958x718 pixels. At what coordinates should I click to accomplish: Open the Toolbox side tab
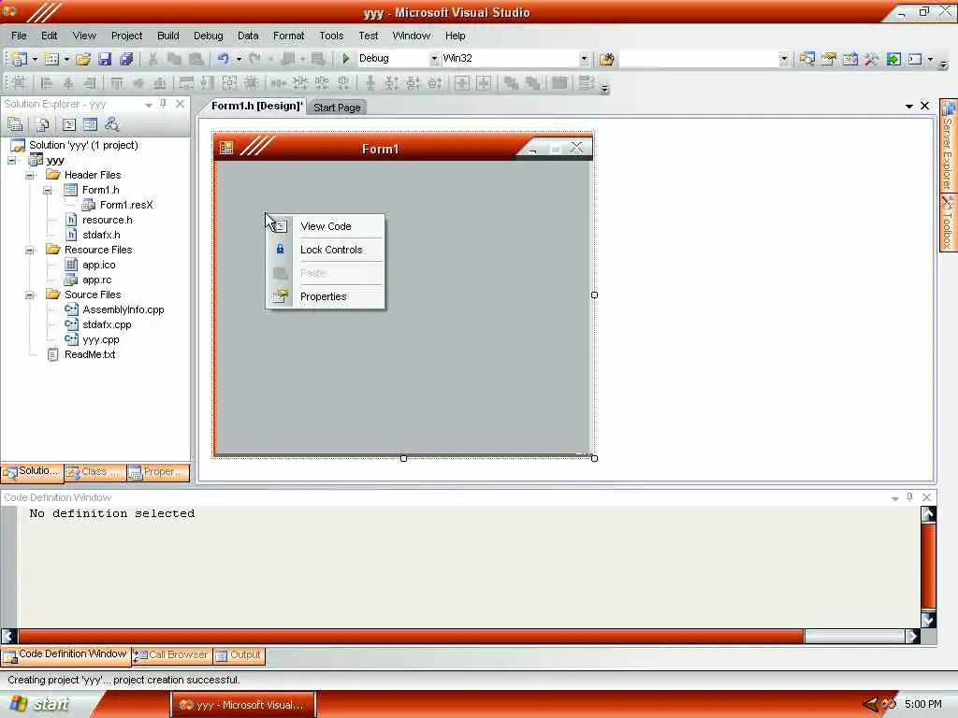coord(948,223)
